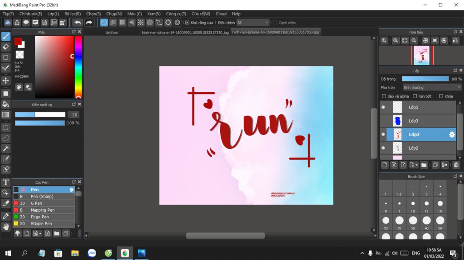Select the Pen (Sharp) brush
Image resolution: width=464 pixels, height=260 pixels.
[44, 197]
